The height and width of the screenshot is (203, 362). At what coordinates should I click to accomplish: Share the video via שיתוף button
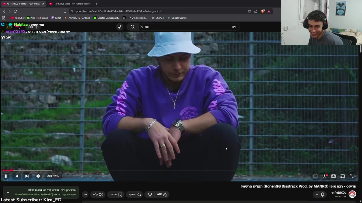[135, 194]
